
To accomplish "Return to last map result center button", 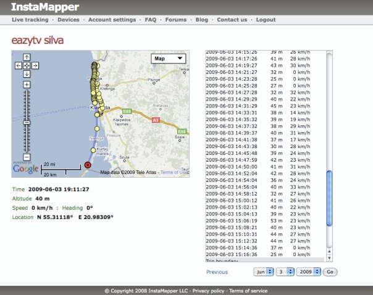I will [27, 65].
